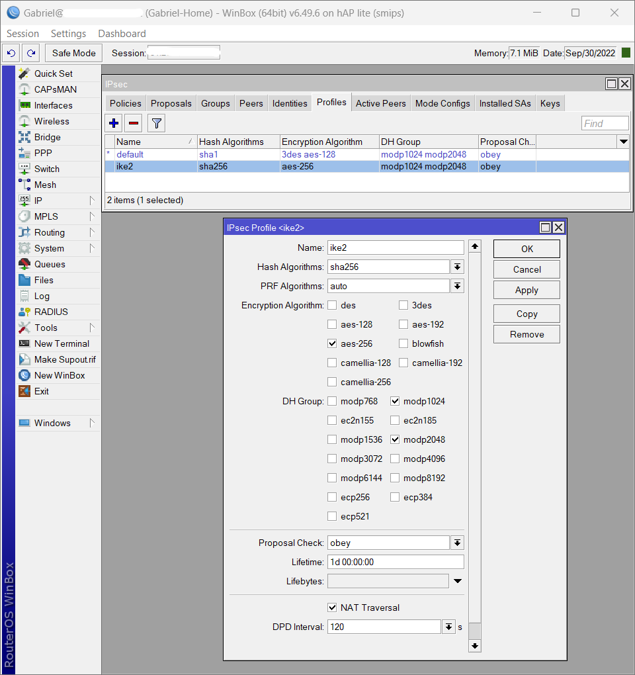The image size is (635, 675).
Task: Click the Remove (minus) button in IPsec toolbar
Action: (132, 122)
